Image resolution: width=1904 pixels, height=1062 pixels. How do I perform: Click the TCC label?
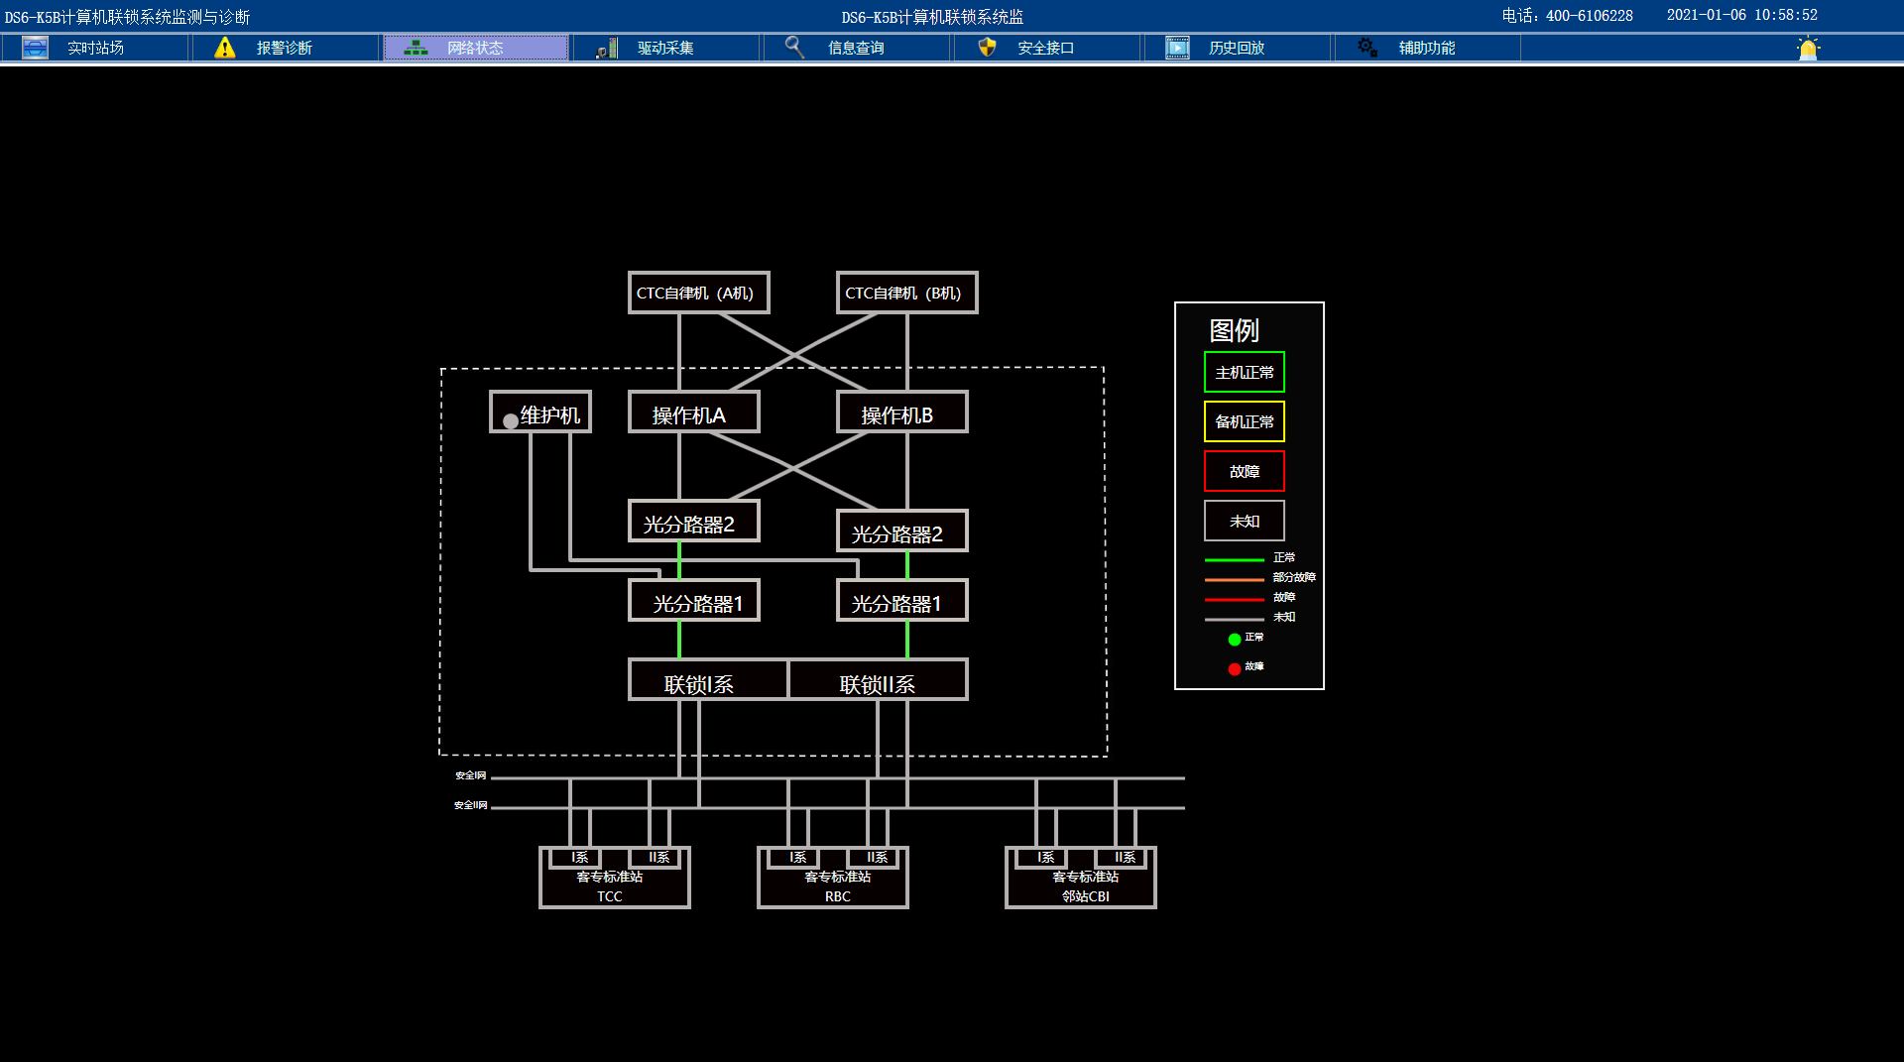pos(610,896)
